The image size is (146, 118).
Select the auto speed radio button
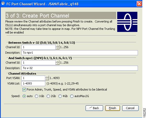pos(24,96)
